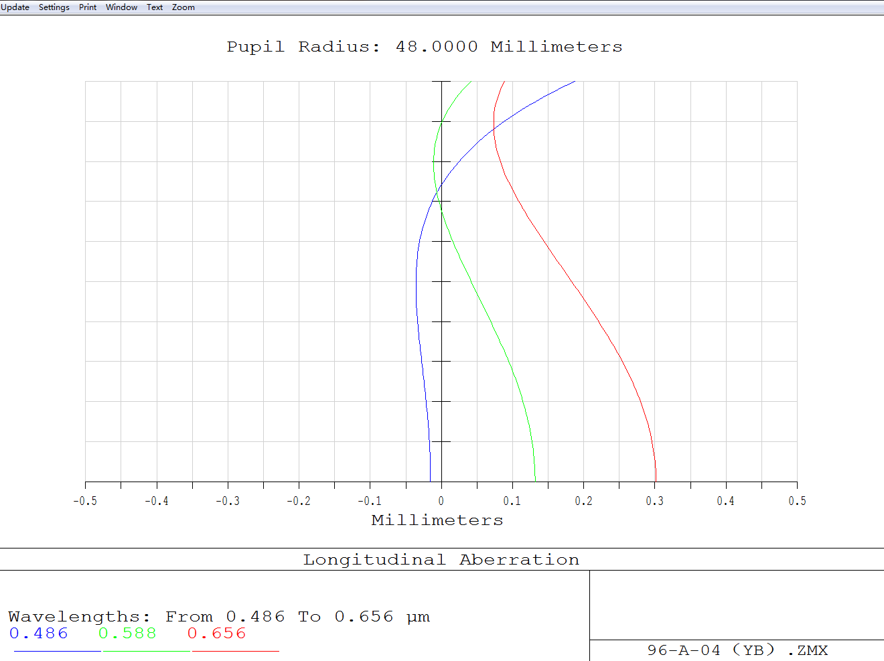
Task: Click the Longitudinal Aberration title bar
Action: click(441, 560)
